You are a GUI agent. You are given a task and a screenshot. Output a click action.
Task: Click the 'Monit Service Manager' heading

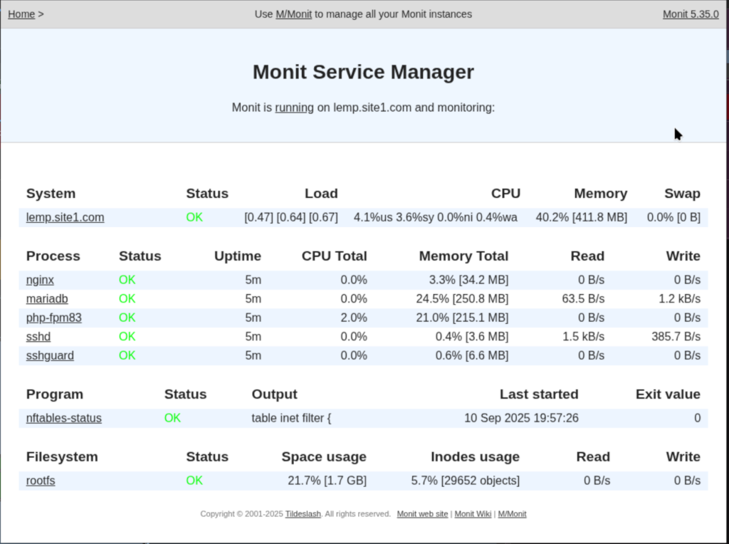point(364,72)
